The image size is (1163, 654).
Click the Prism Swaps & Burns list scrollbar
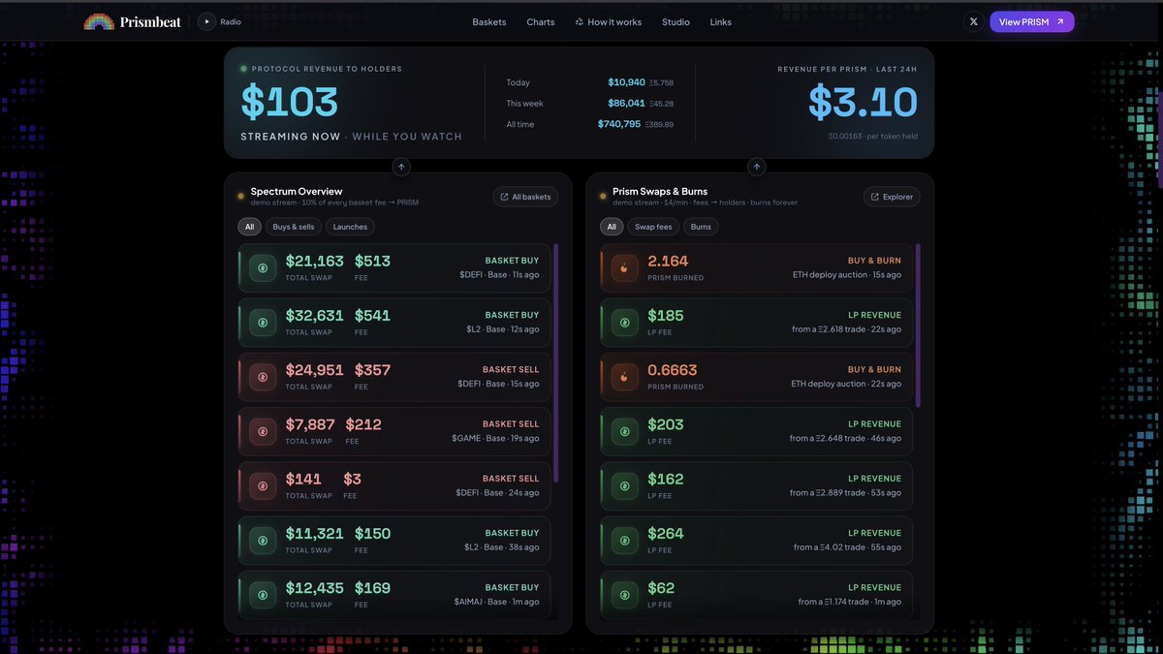918,324
